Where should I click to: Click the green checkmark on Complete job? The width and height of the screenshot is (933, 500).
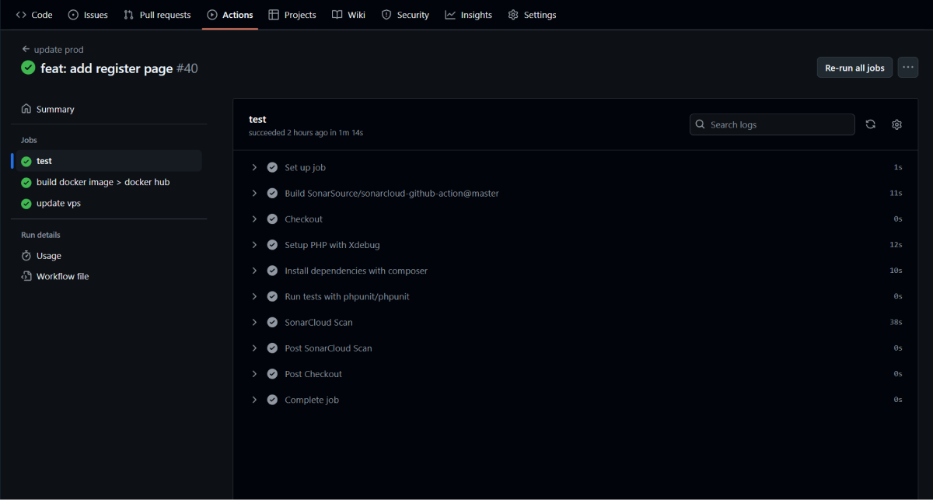coord(271,399)
